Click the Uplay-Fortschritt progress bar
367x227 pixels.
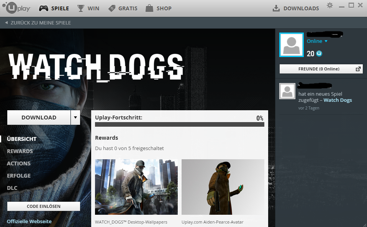180,124
